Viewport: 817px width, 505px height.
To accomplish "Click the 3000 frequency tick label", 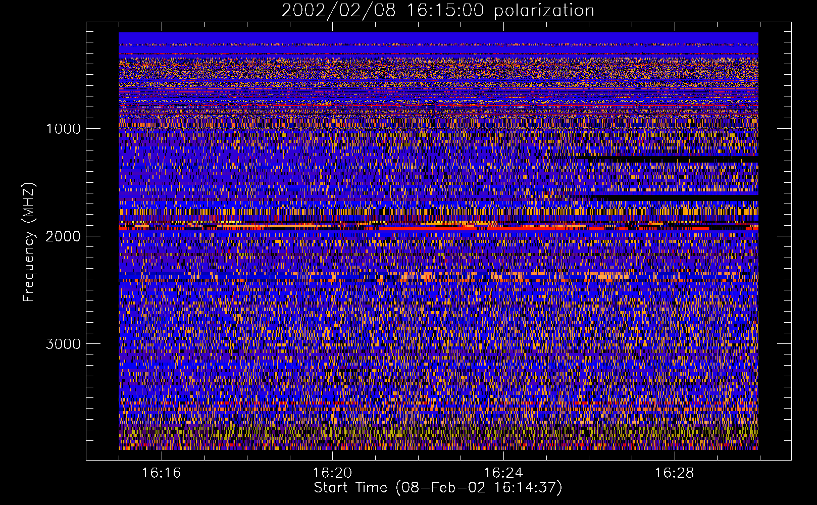I will [x=63, y=344].
